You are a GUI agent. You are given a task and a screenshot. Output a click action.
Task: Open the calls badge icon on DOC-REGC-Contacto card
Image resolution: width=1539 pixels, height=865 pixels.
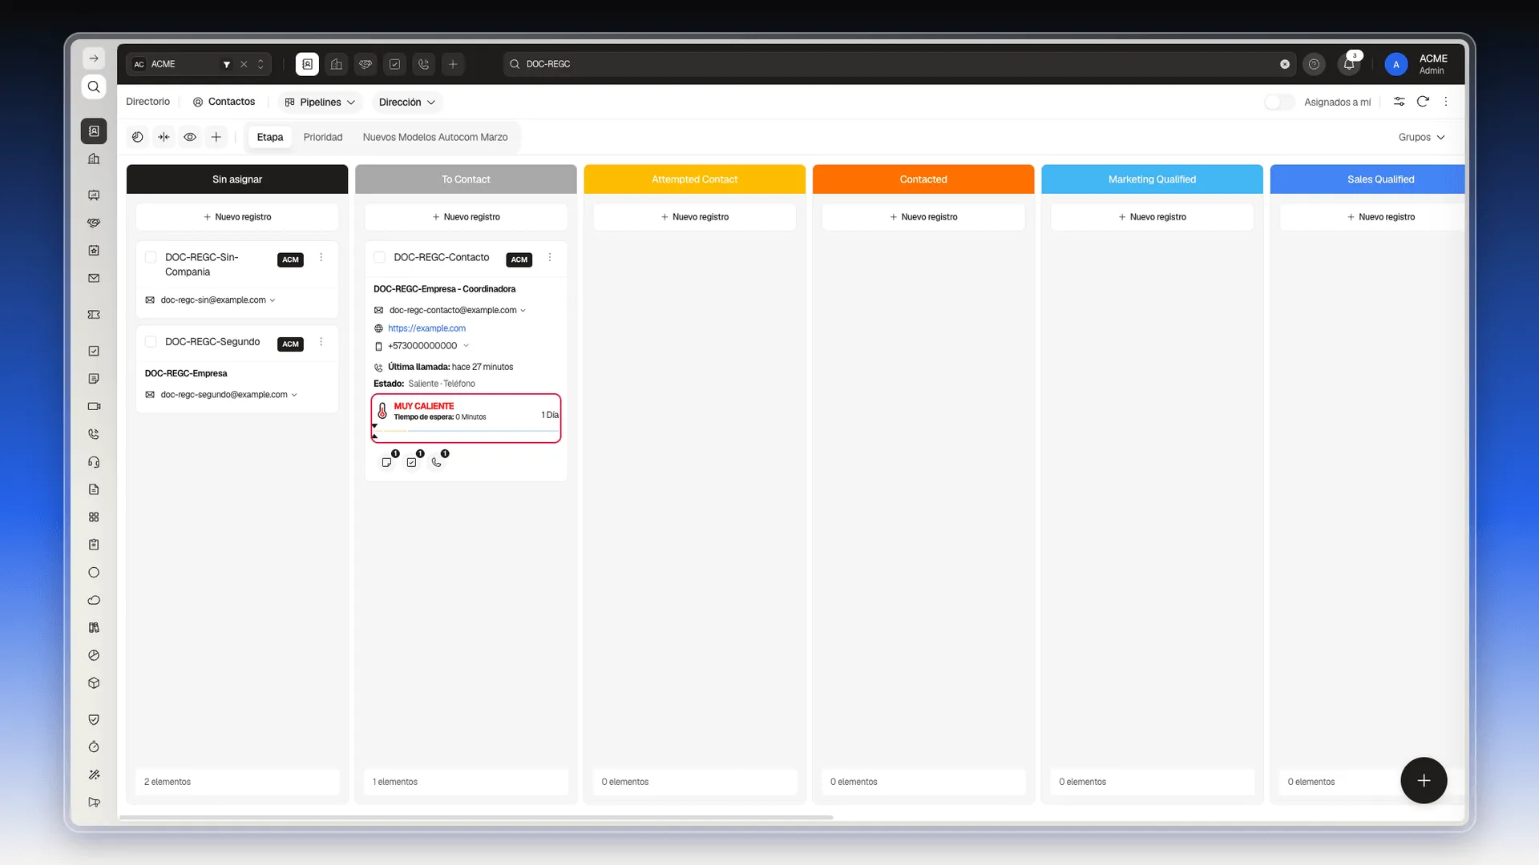click(x=437, y=462)
